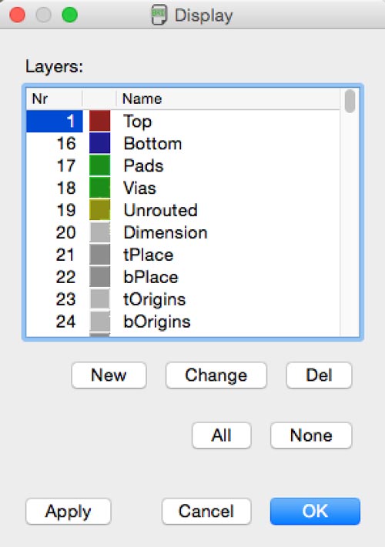Select the bPlace layer row
Image resolution: width=385 pixels, height=547 pixels.
coord(183,277)
